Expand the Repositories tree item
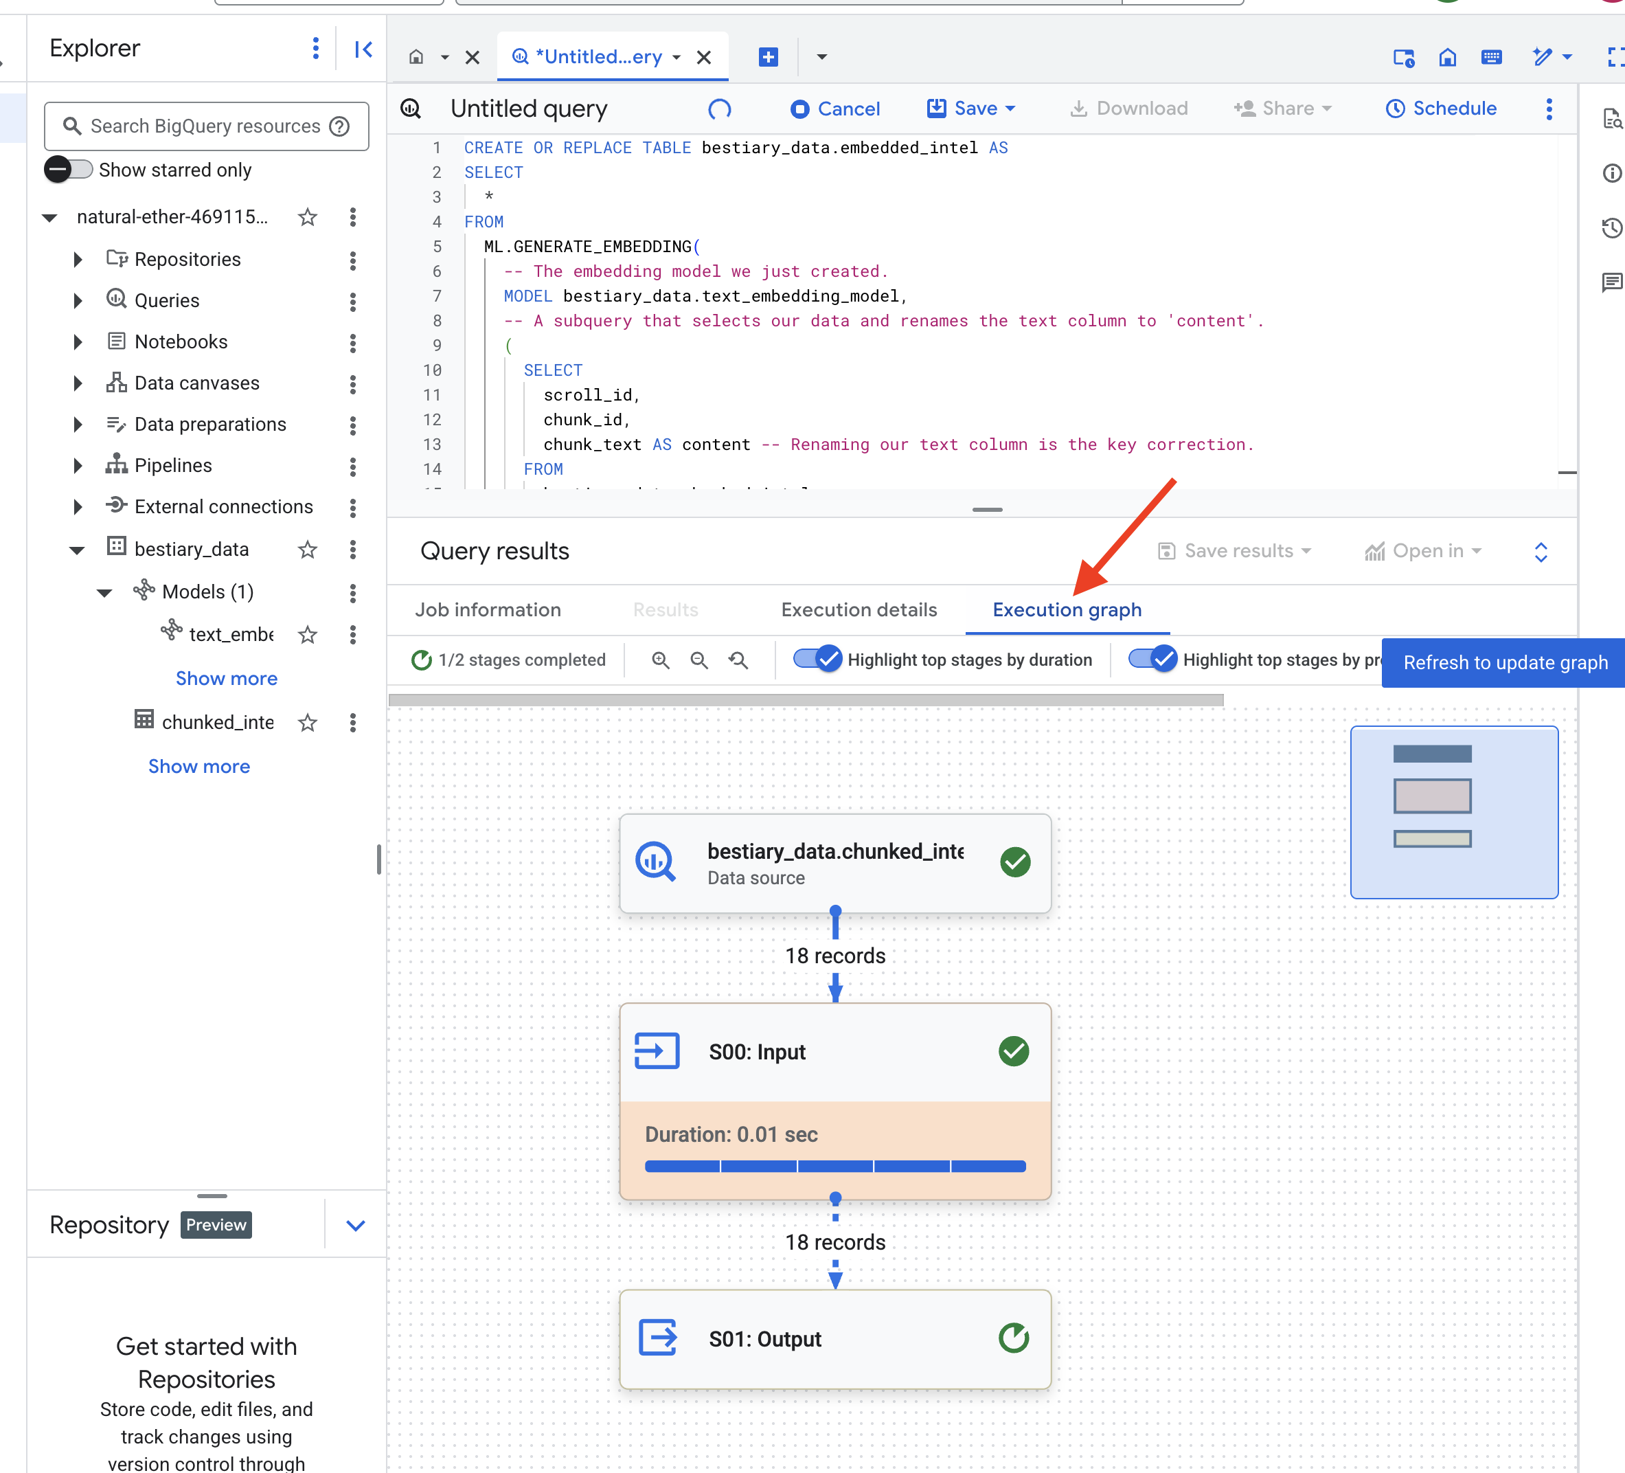The width and height of the screenshot is (1625, 1473). (78, 260)
